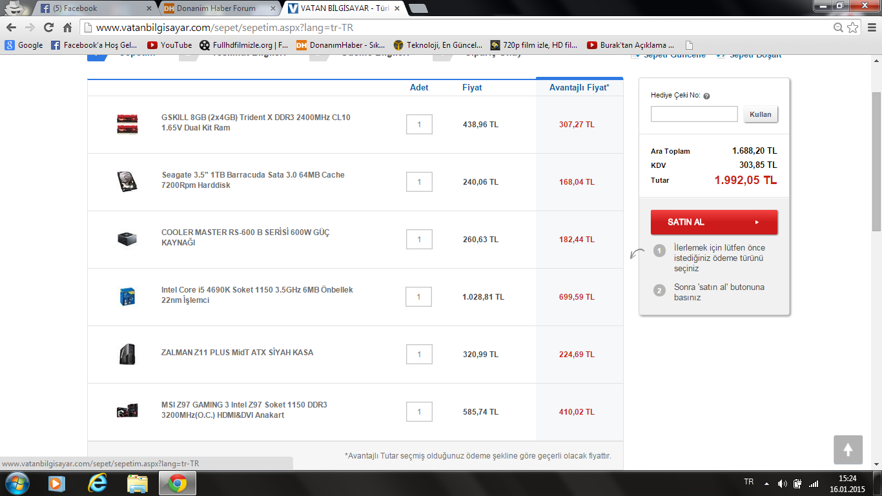The height and width of the screenshot is (496, 882).
Task: Click the Cooler Master power supply thumbnail
Action: click(x=127, y=239)
